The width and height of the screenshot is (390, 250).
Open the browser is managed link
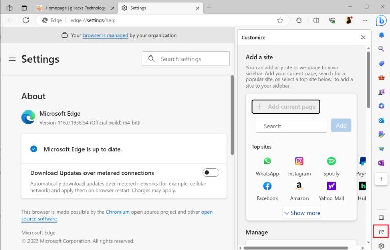pos(105,35)
